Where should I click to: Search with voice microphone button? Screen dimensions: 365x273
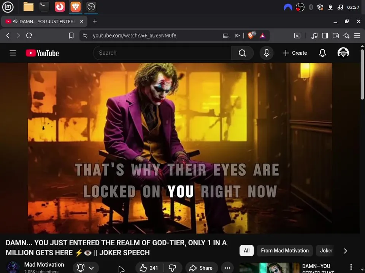click(267, 53)
